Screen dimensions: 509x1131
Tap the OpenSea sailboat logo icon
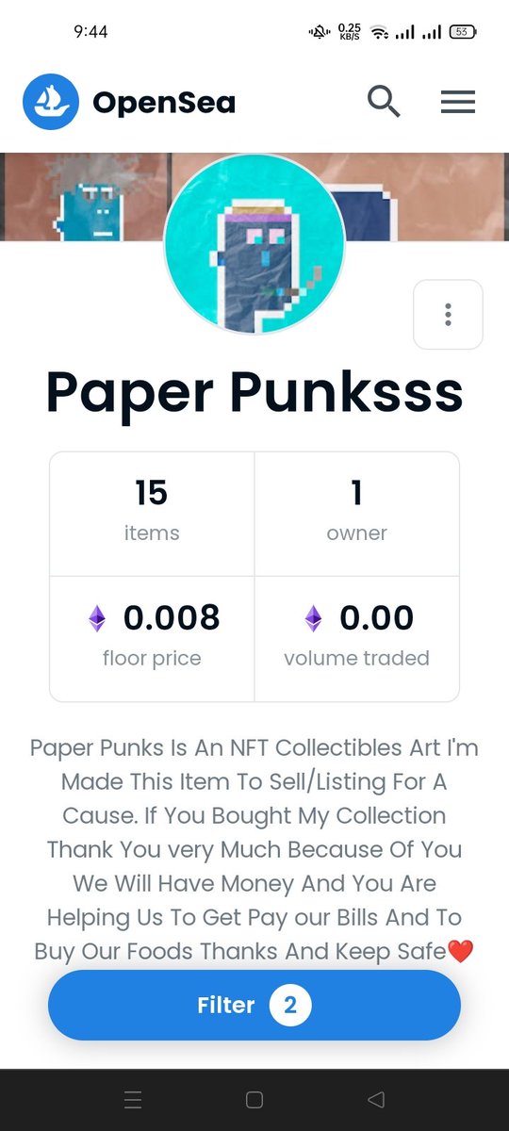pos(50,102)
